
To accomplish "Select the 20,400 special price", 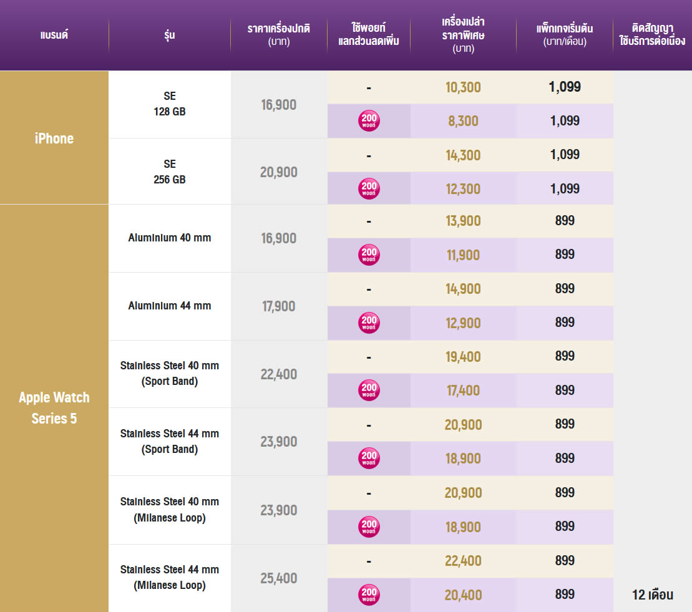I will point(463,595).
